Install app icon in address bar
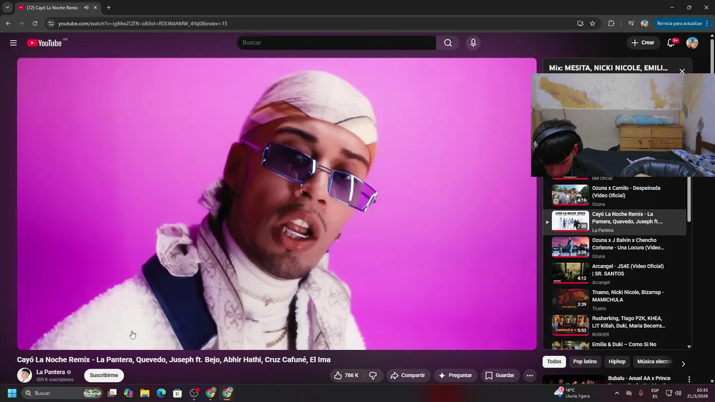The image size is (715, 402). (580, 23)
